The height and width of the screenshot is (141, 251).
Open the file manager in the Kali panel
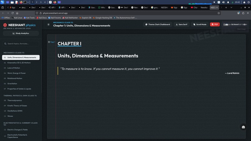coord(12,2)
